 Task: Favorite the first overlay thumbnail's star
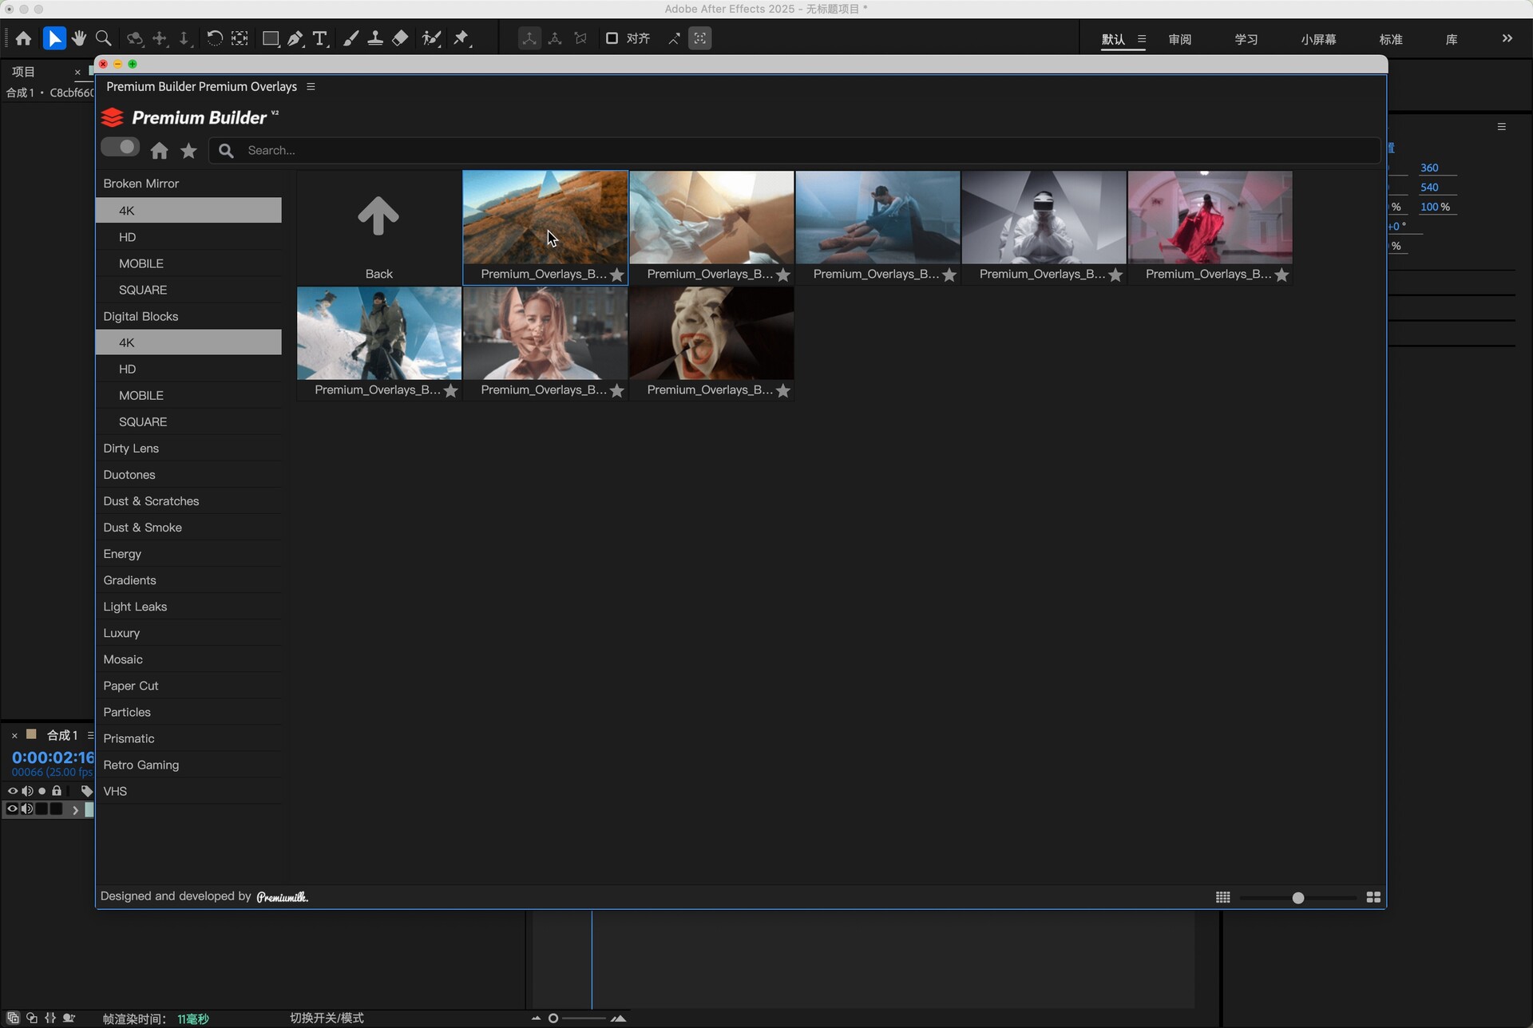click(x=617, y=275)
